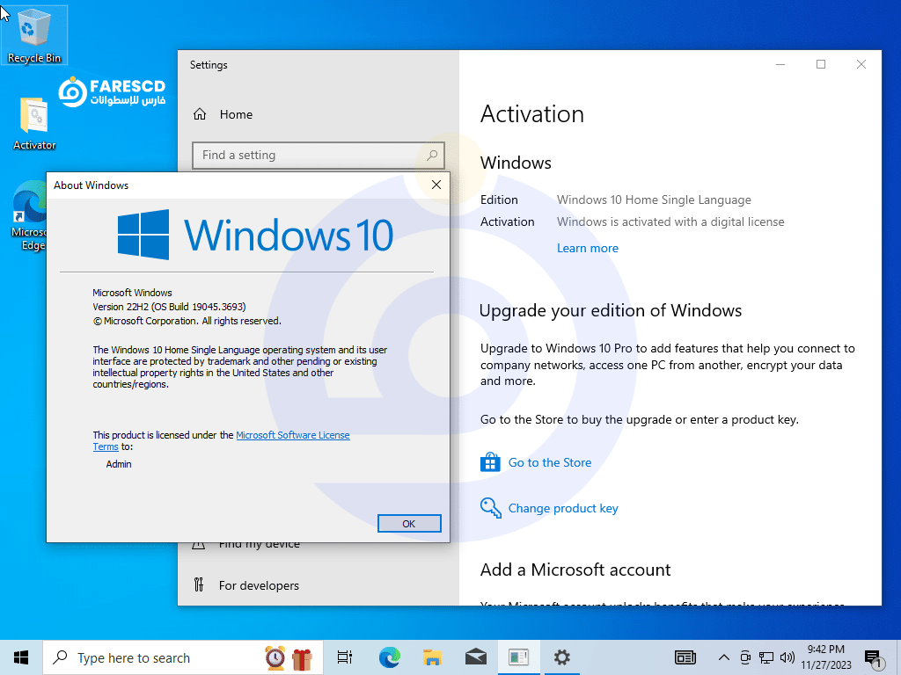The image size is (901, 675).
Task: Go to Home in Settings sidebar
Action: [x=236, y=114]
